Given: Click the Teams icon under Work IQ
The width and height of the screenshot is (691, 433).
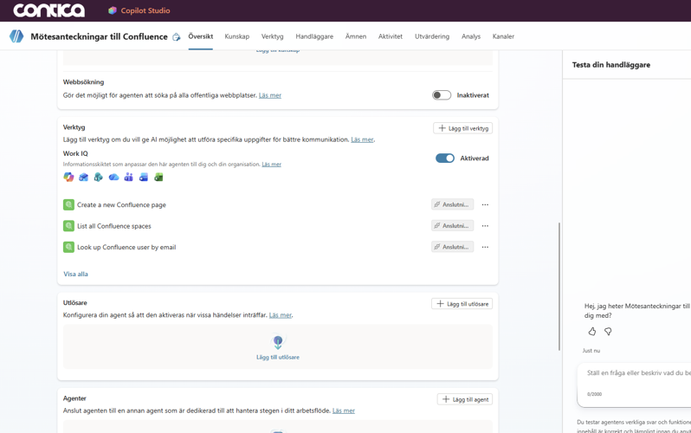Looking at the screenshot, I should pyautogui.click(x=128, y=177).
